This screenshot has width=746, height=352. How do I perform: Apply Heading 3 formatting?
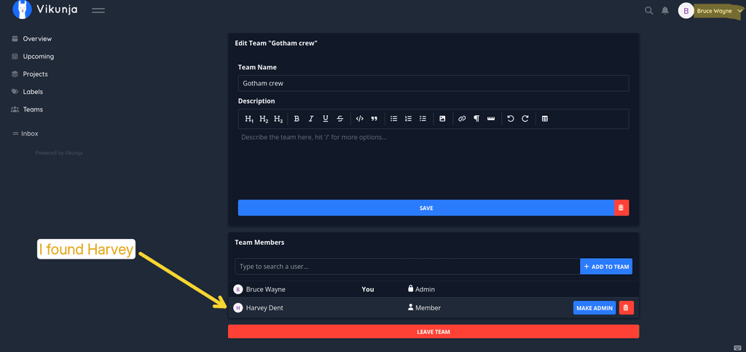pos(278,119)
